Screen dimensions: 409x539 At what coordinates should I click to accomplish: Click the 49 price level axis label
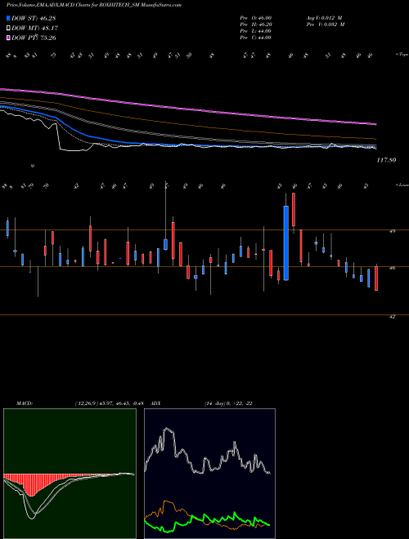[392, 231]
